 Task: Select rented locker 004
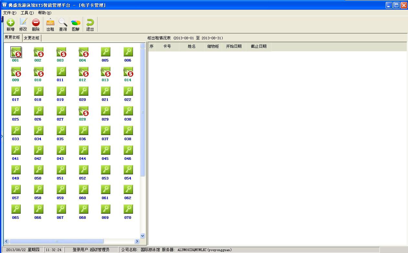(83, 52)
